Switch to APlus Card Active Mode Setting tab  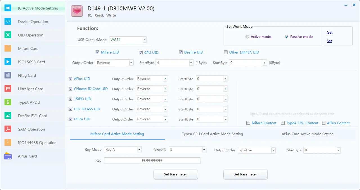click(307, 134)
